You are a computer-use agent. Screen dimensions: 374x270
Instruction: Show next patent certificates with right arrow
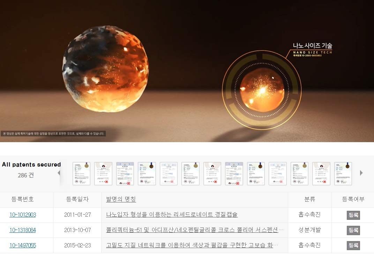pyautogui.click(x=361, y=173)
